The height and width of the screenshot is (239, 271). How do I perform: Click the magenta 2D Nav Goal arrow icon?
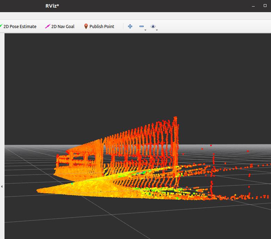click(48, 27)
